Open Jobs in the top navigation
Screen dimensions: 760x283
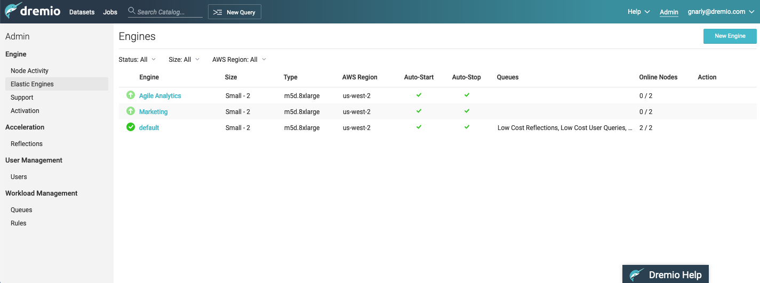point(110,12)
